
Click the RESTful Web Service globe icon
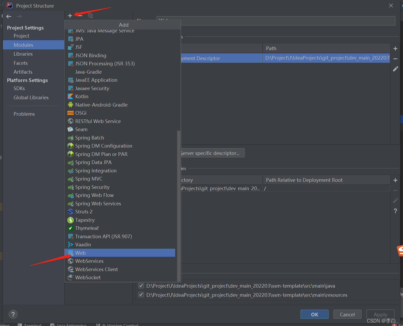[x=71, y=121]
